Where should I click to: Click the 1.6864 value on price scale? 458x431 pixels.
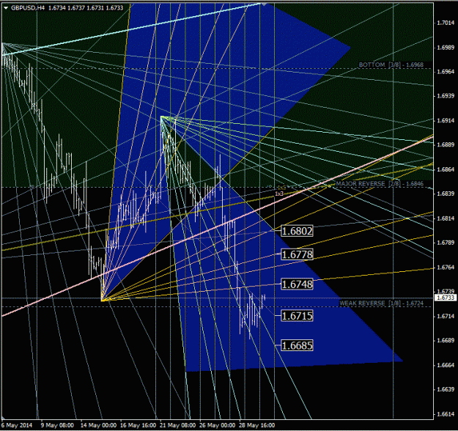click(x=446, y=169)
